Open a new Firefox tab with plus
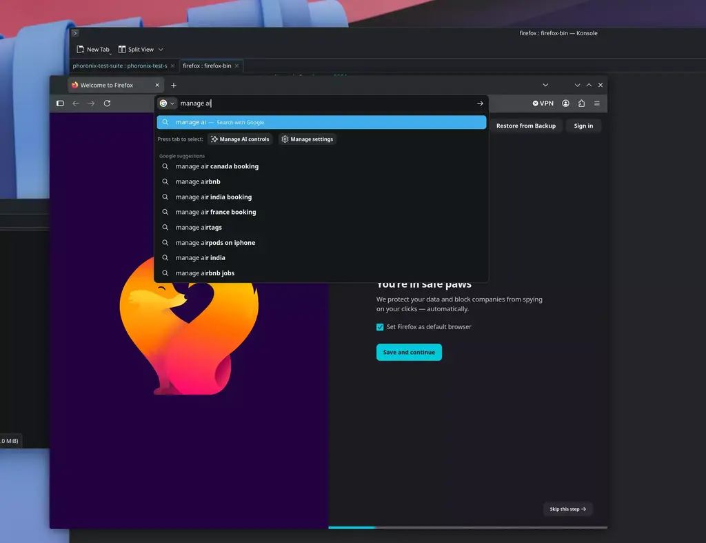The image size is (706, 543). point(173,85)
